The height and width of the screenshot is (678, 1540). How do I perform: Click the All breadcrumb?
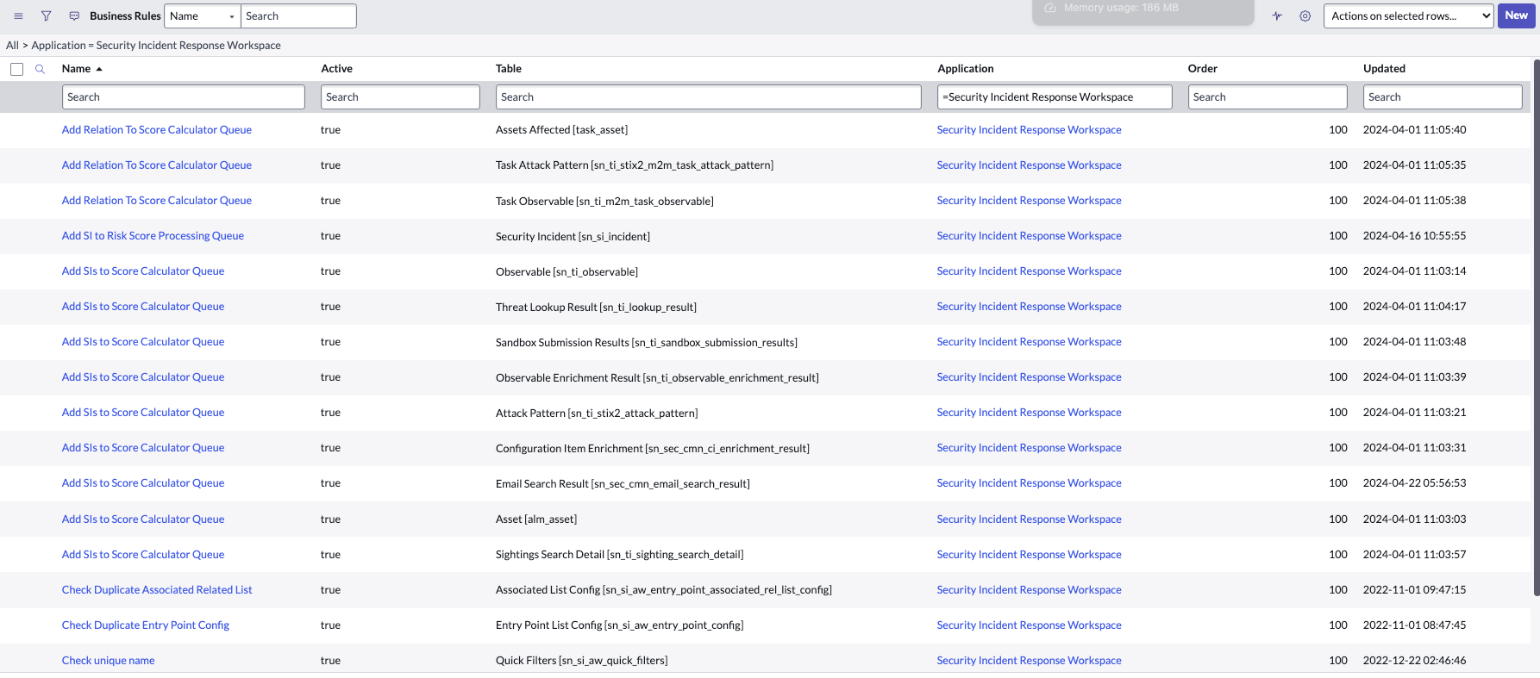pyautogui.click(x=12, y=46)
